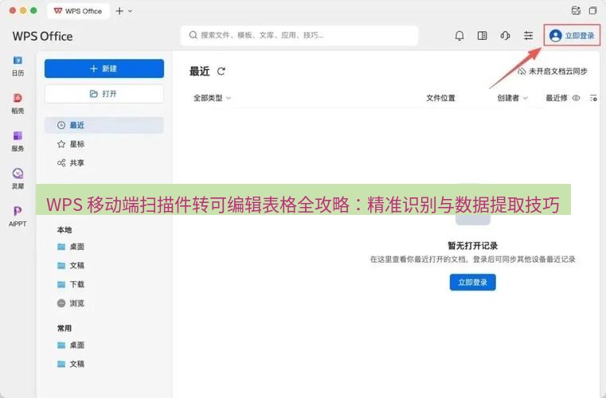Click the blue 新建 button
Viewport: 606px width, 398px height.
[x=104, y=68]
